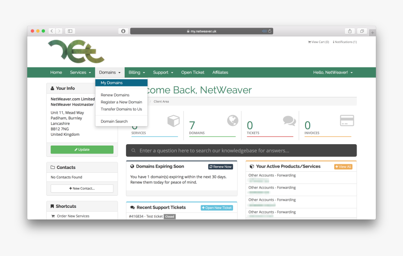This screenshot has width=403, height=256.
Task: Expand the Billing dropdown menu
Action: 137,73
